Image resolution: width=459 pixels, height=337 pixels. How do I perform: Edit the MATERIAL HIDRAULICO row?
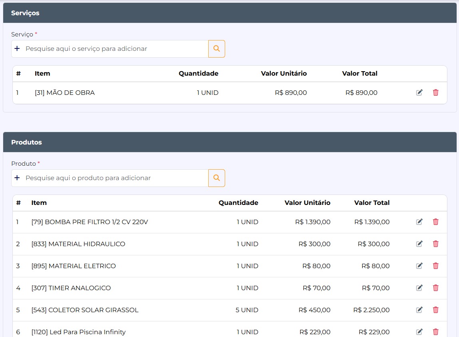[x=419, y=244]
